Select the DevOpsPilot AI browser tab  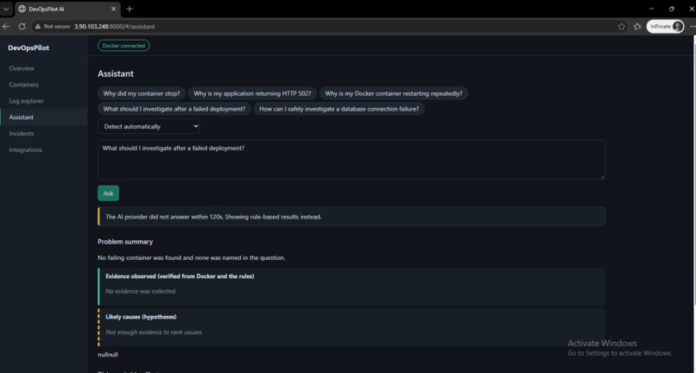(67, 9)
